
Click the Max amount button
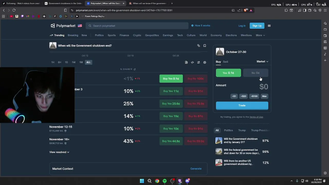(x=264, y=96)
